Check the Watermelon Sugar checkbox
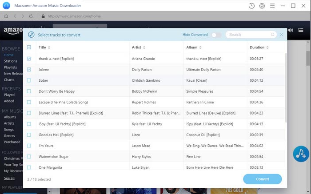The height and width of the screenshot is (194, 311). (29, 157)
